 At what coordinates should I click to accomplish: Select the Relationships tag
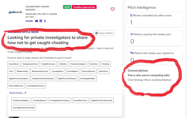coord(22,71)
